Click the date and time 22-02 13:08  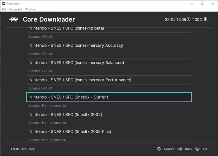(x=175, y=20)
